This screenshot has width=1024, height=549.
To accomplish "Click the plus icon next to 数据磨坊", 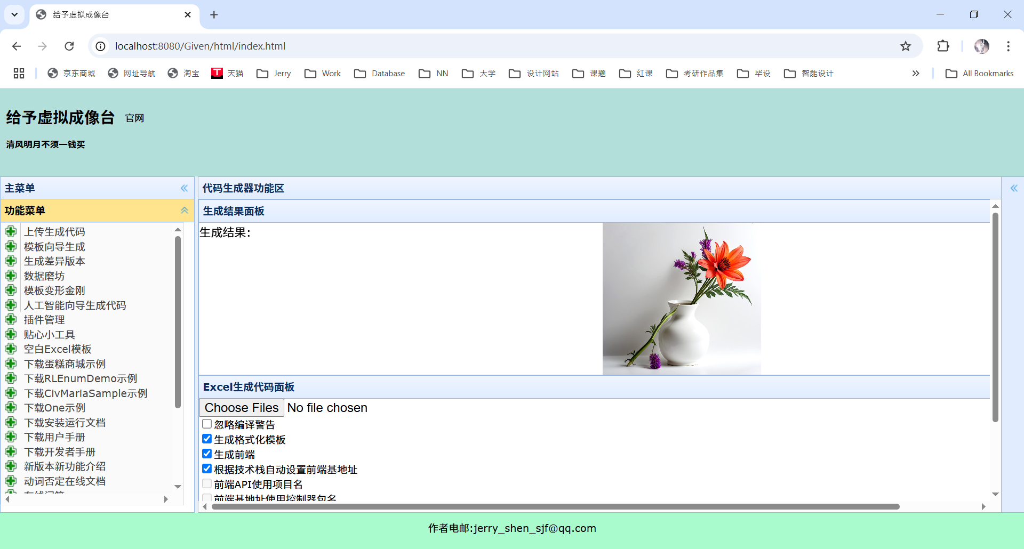I will [11, 276].
